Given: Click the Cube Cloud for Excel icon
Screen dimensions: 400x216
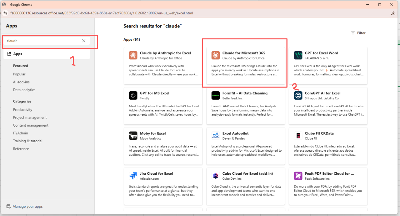Looking at the screenshot, I should [216, 176].
